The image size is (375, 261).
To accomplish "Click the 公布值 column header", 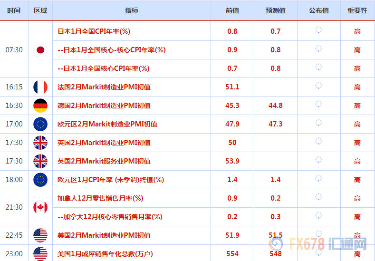I will (x=318, y=10).
